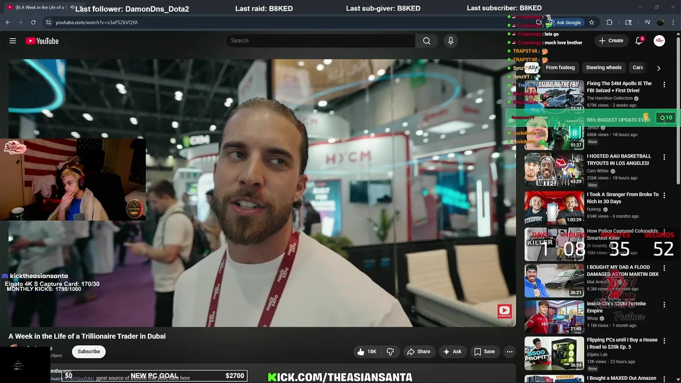681x383 pixels.
Task: Open options for Aston Martin DBX video
Action: tap(664, 269)
